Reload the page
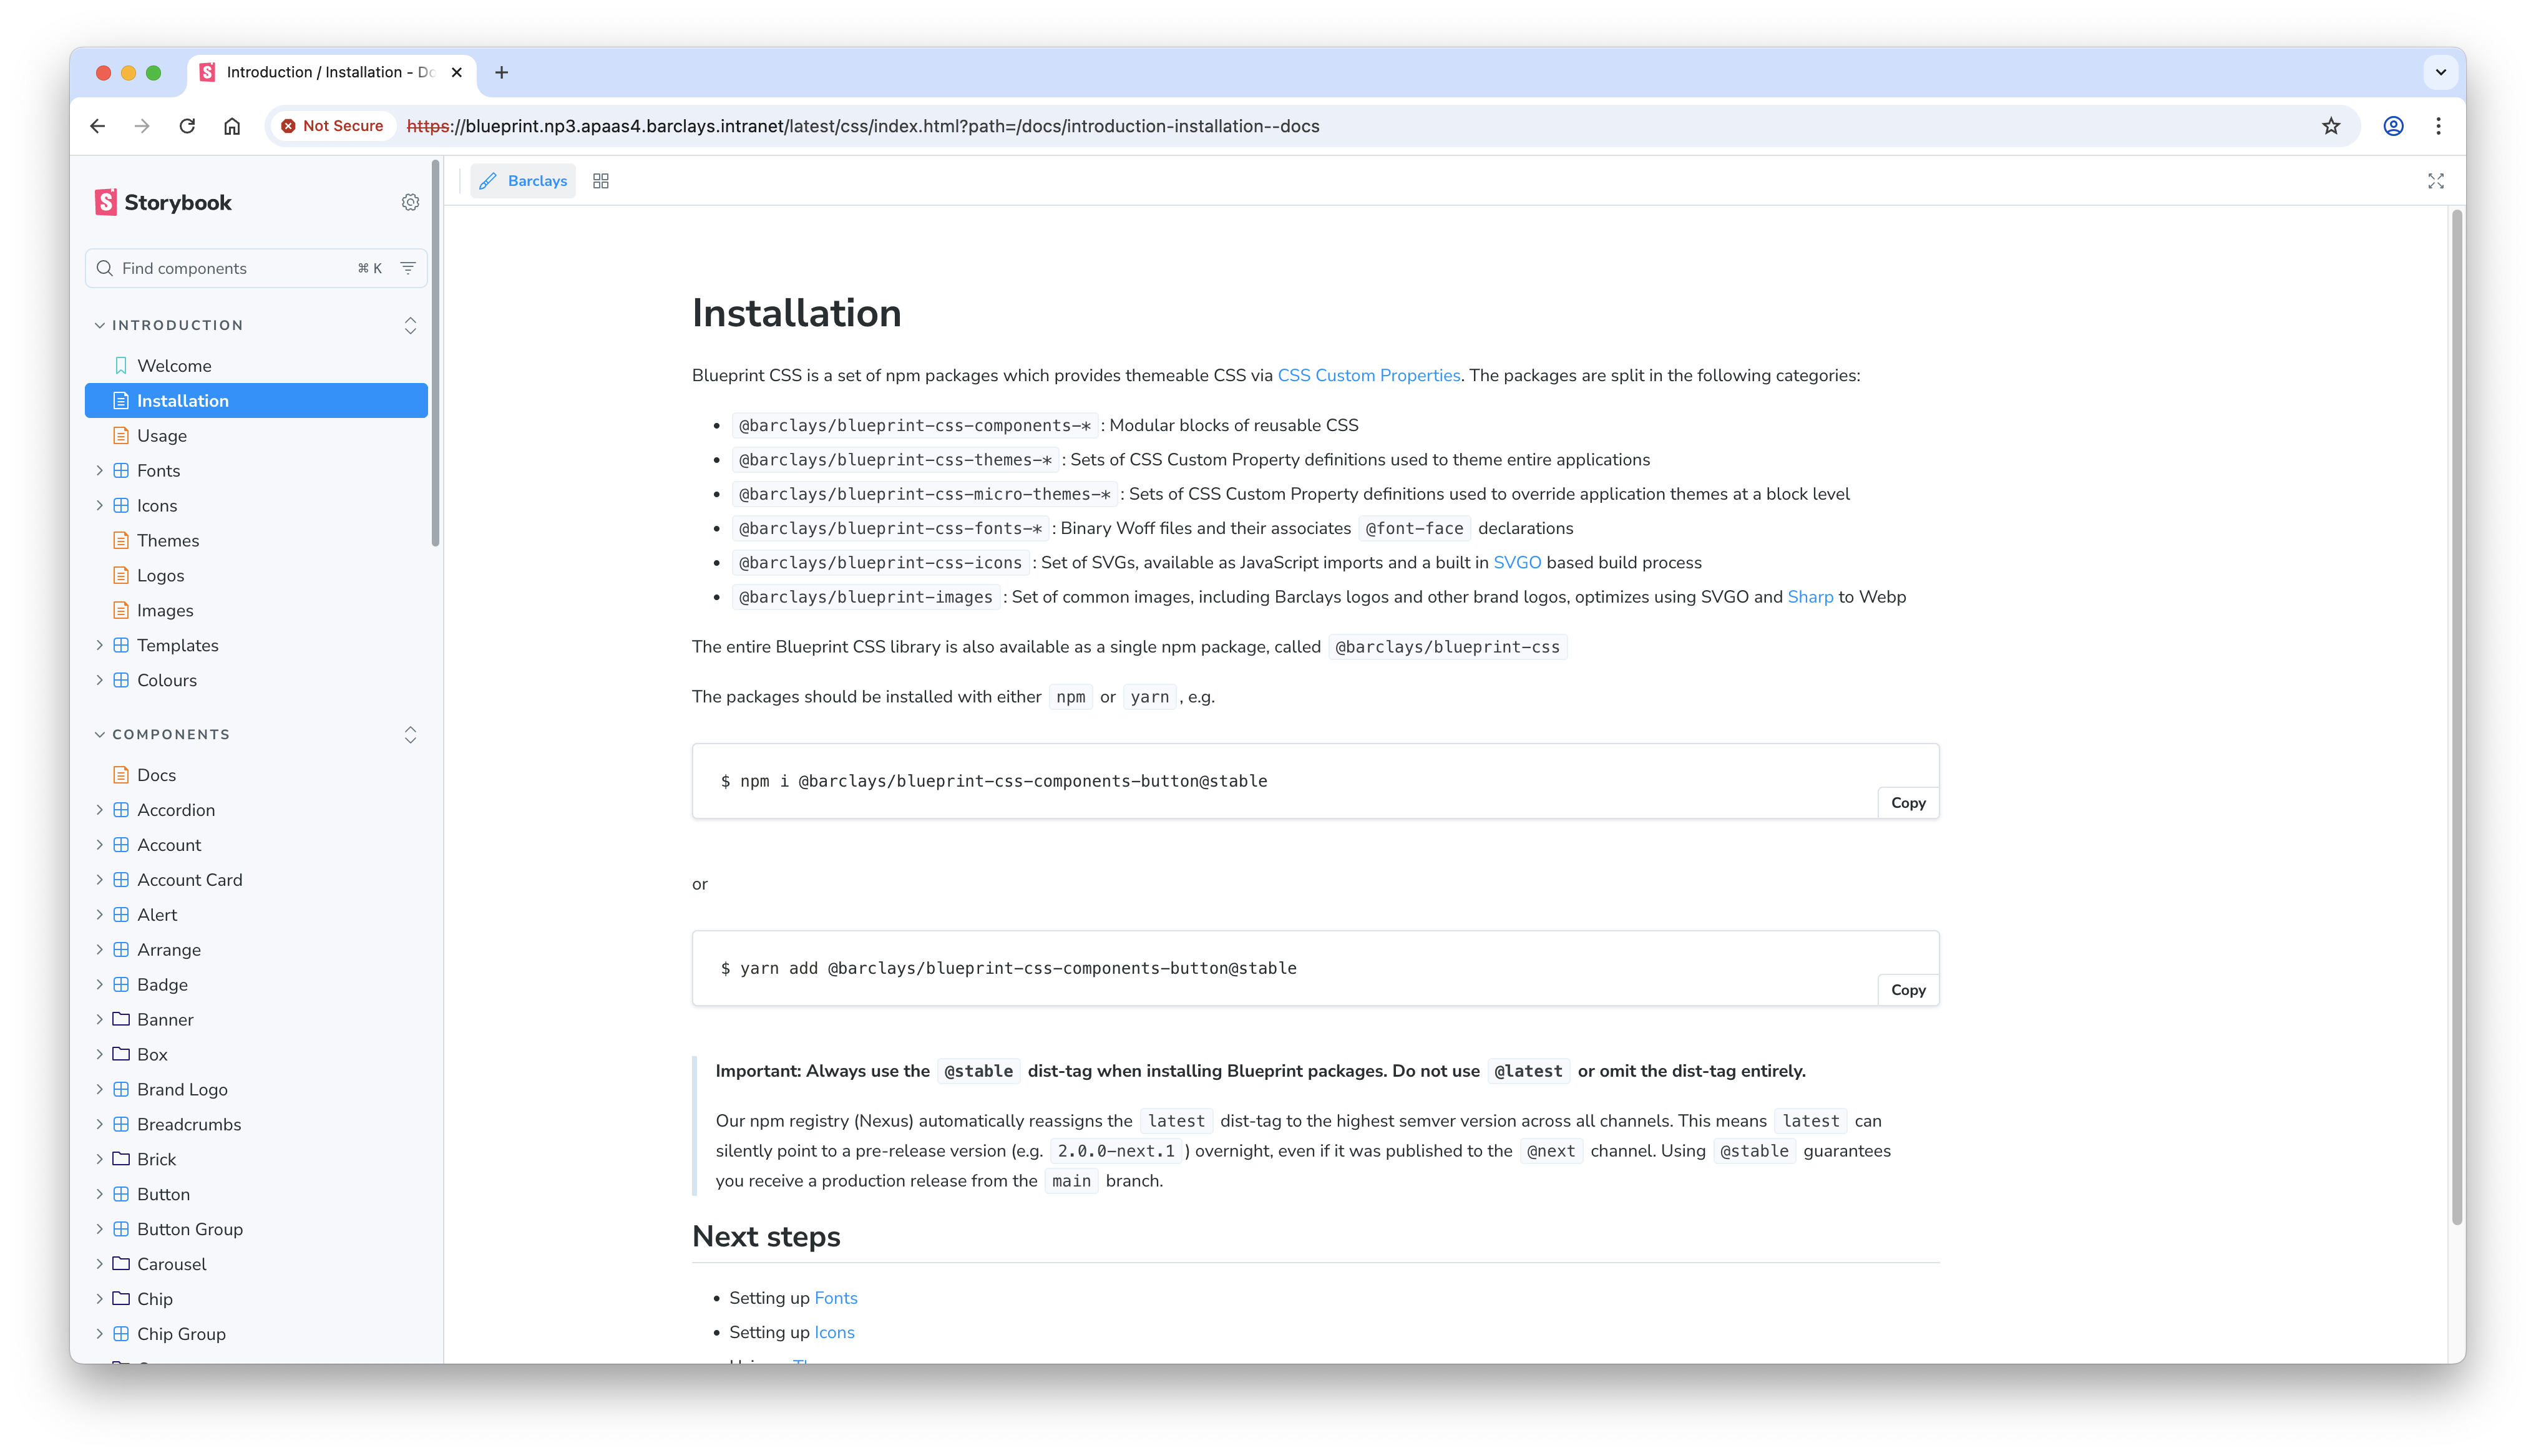Image resolution: width=2536 pixels, height=1456 pixels. click(x=187, y=126)
